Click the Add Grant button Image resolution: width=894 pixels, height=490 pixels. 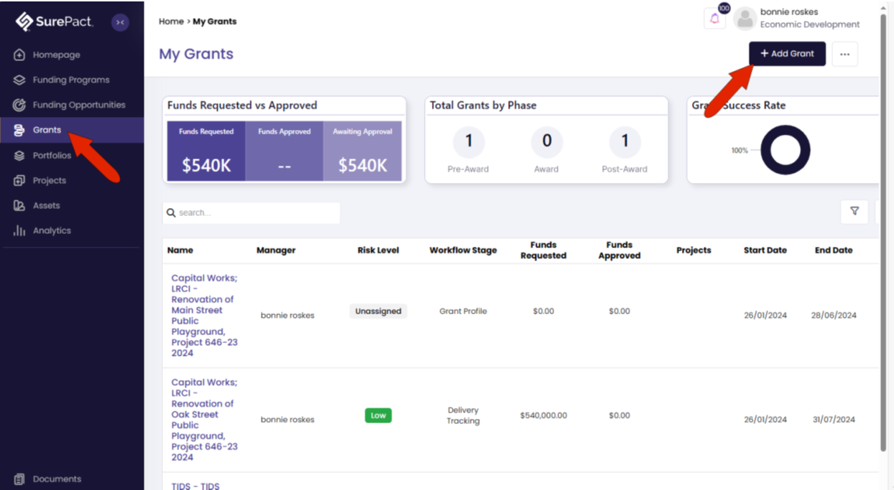787,54
